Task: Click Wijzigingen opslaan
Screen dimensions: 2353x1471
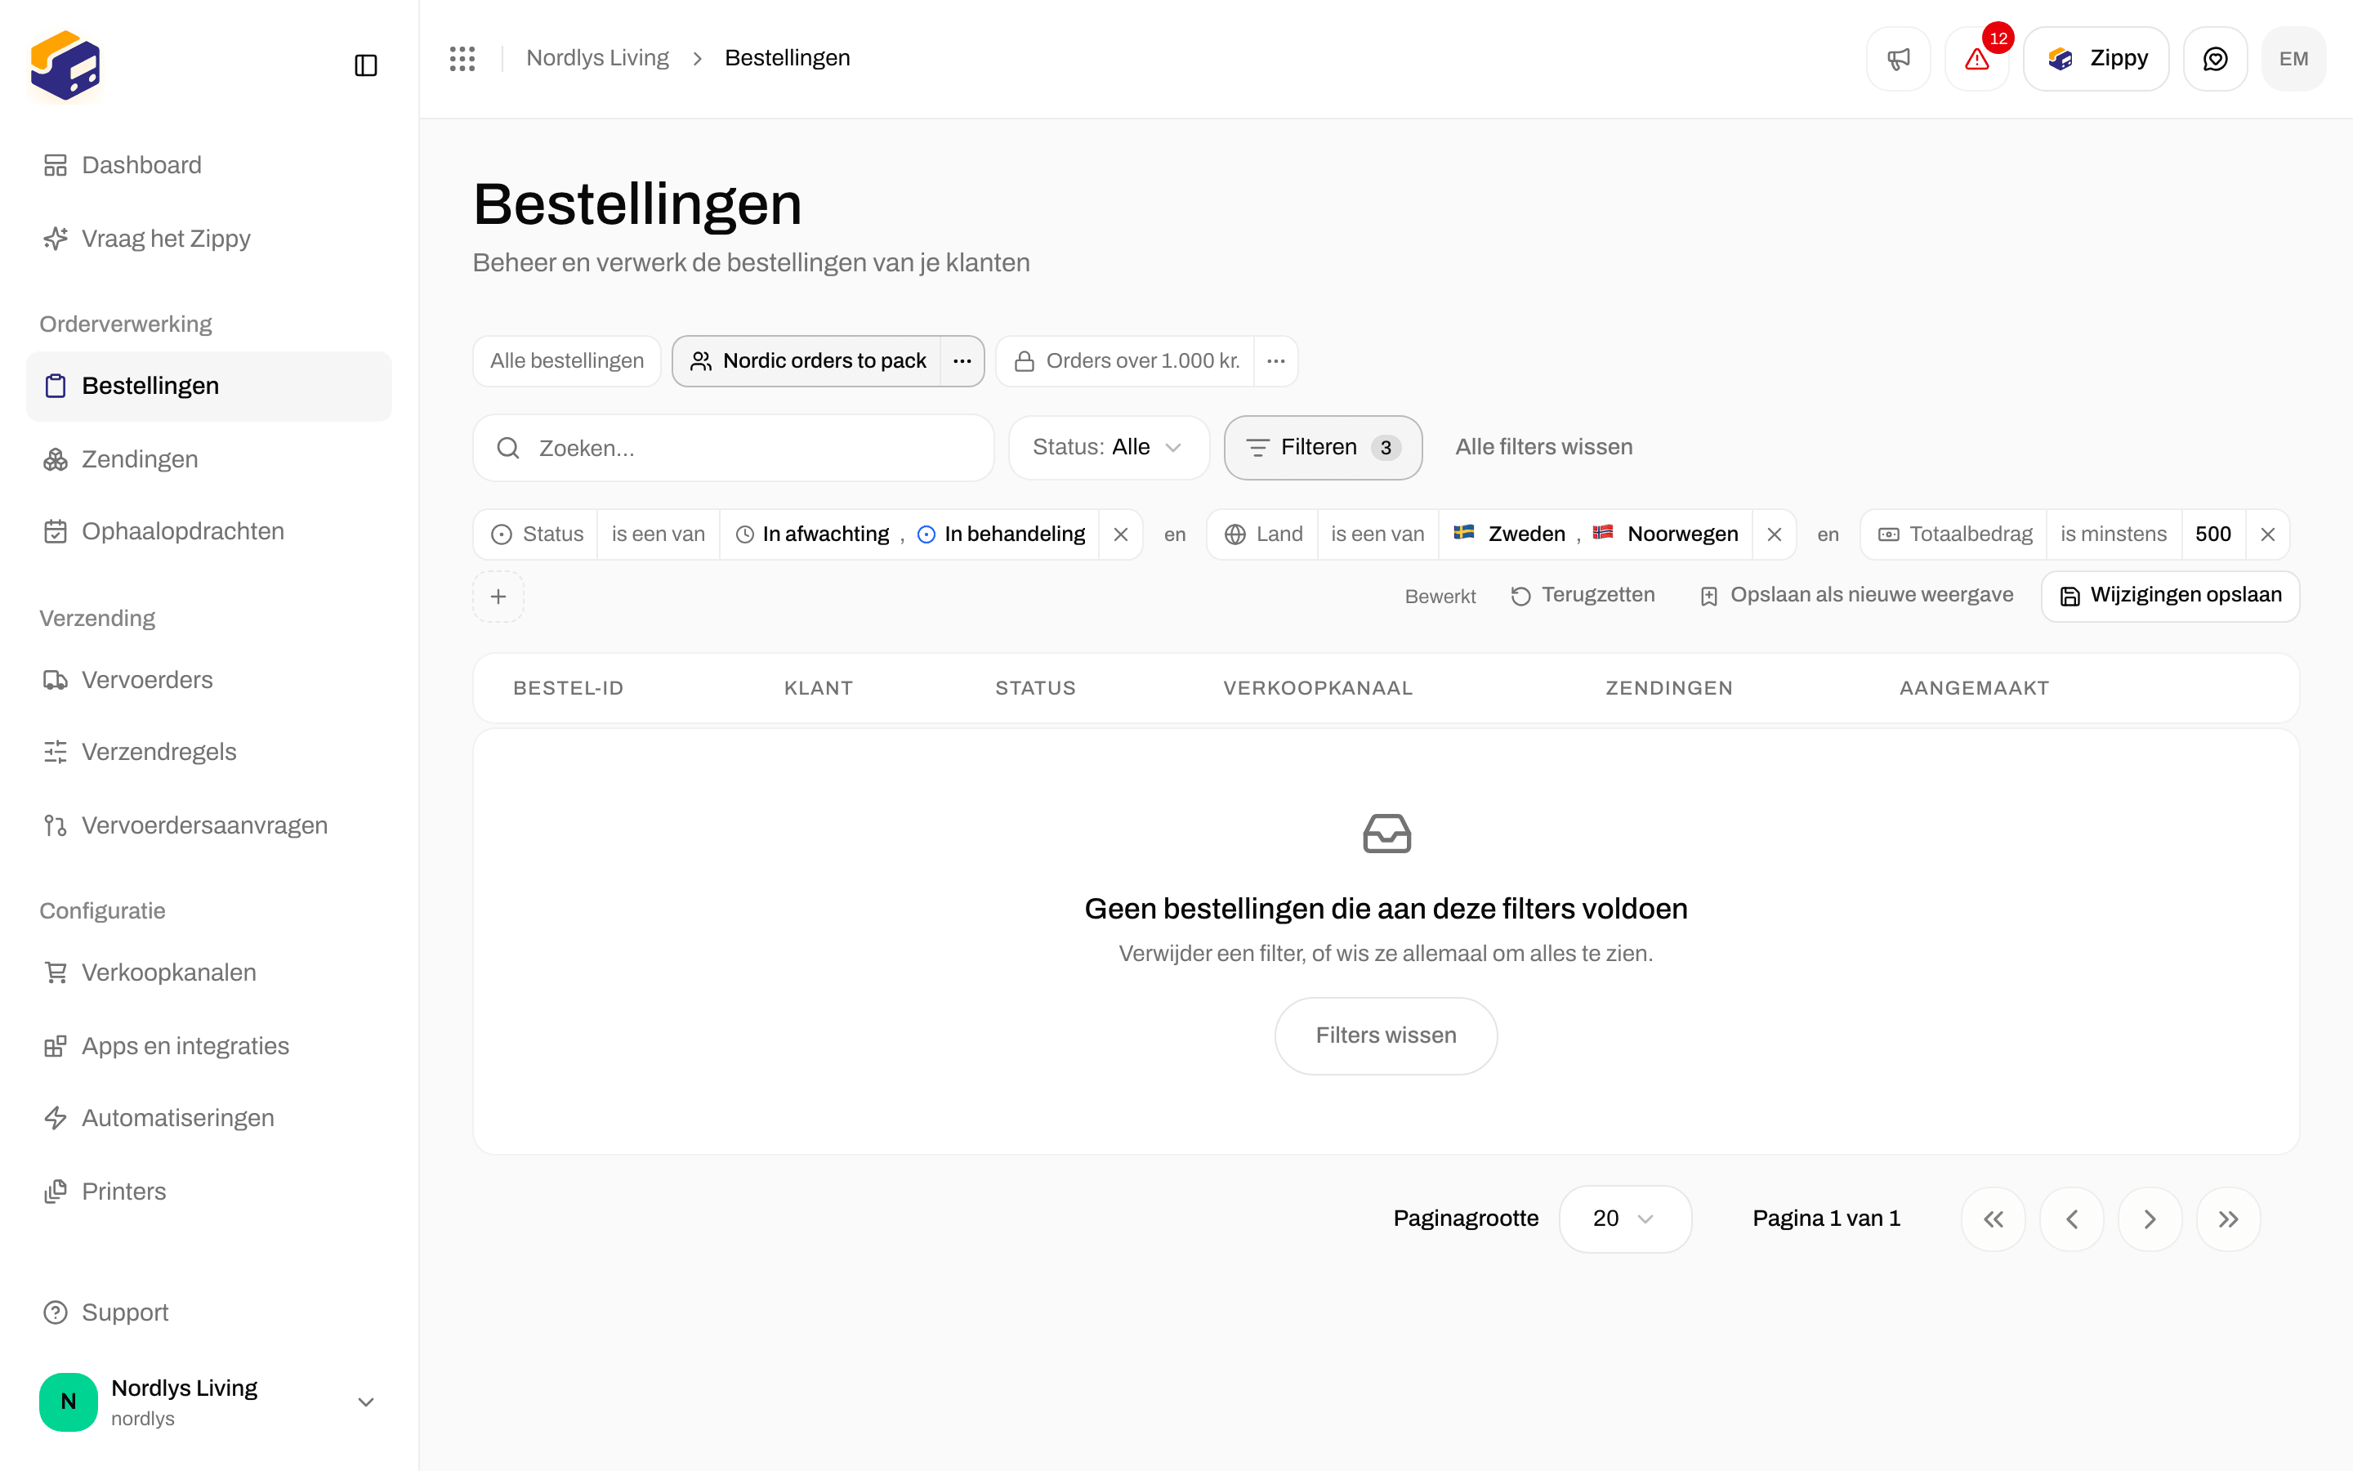Action: coord(2170,596)
